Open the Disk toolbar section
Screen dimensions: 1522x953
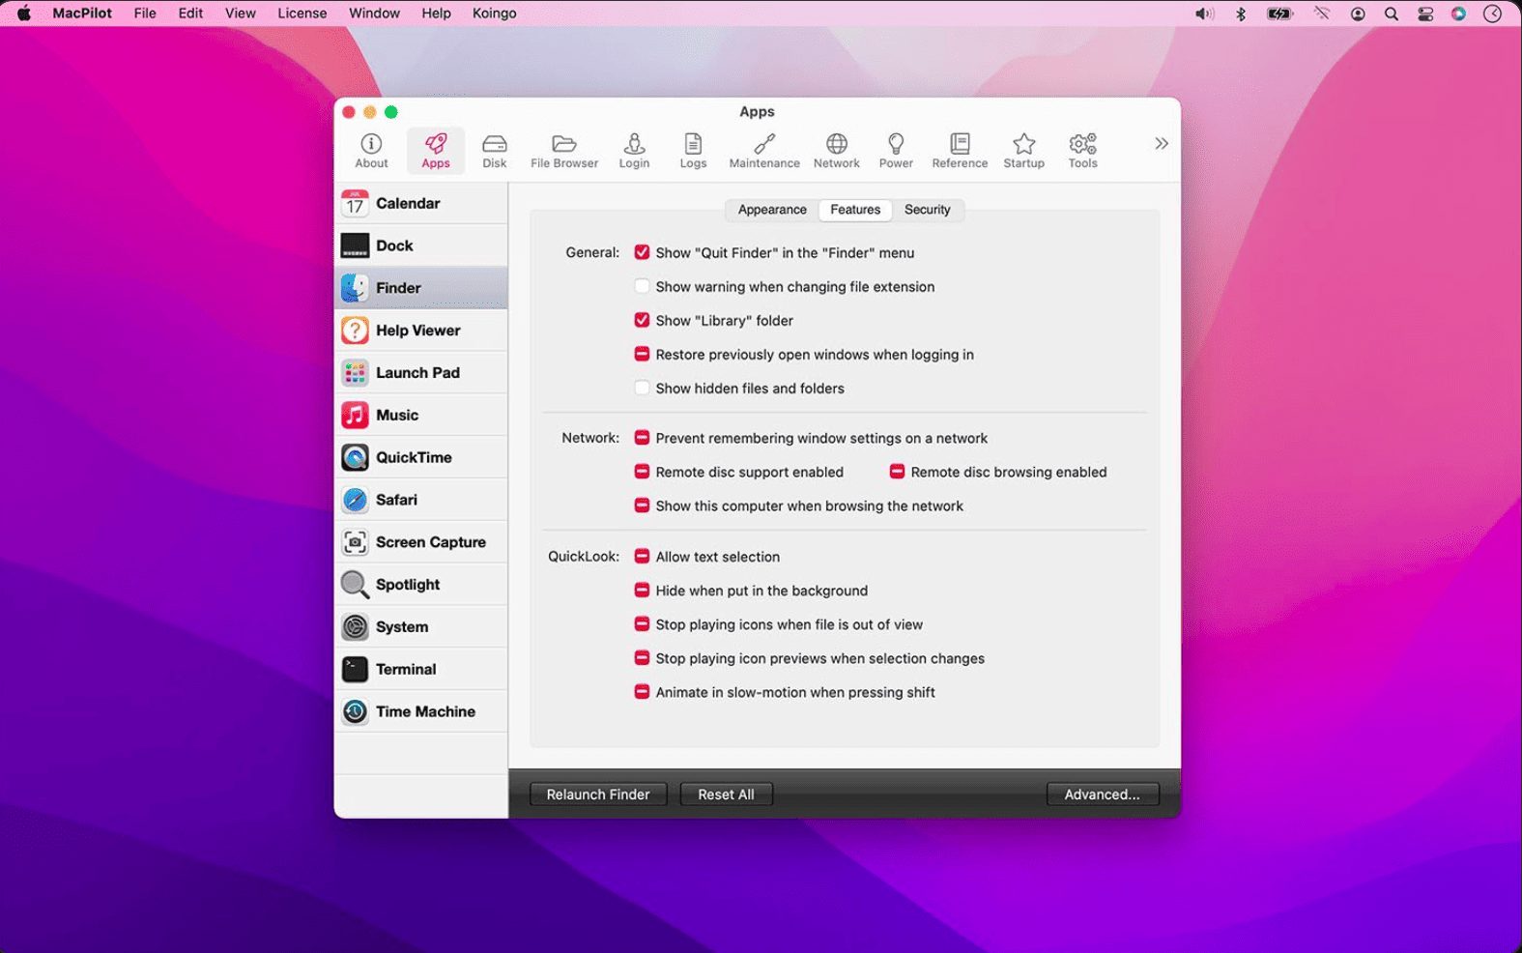coord(495,151)
